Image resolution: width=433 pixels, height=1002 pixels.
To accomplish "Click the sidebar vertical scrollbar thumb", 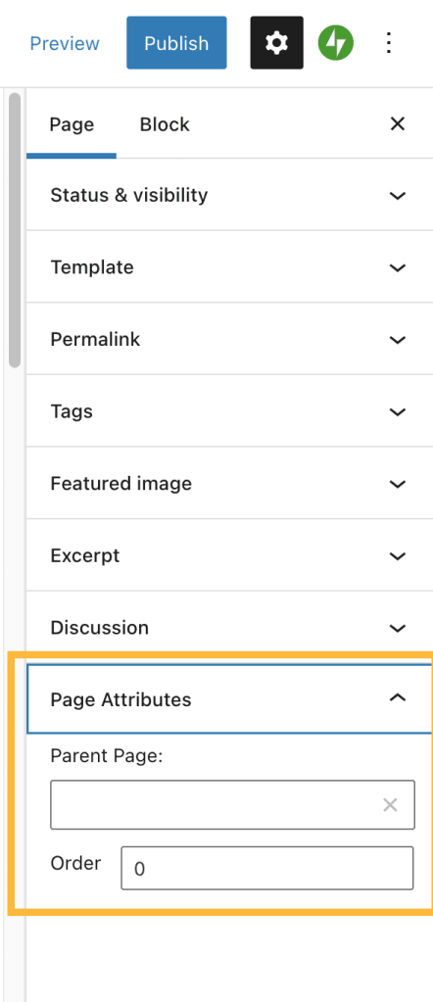I will coord(15,230).
